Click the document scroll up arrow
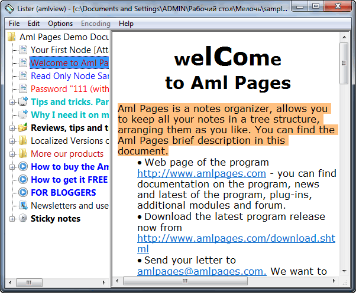 tap(344, 37)
